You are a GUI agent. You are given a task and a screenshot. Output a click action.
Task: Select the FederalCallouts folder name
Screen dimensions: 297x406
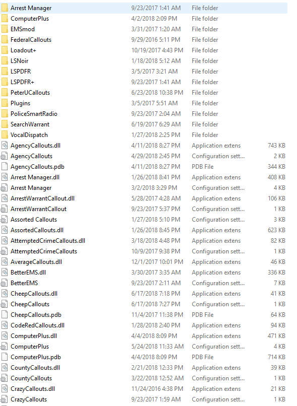(x=31, y=40)
